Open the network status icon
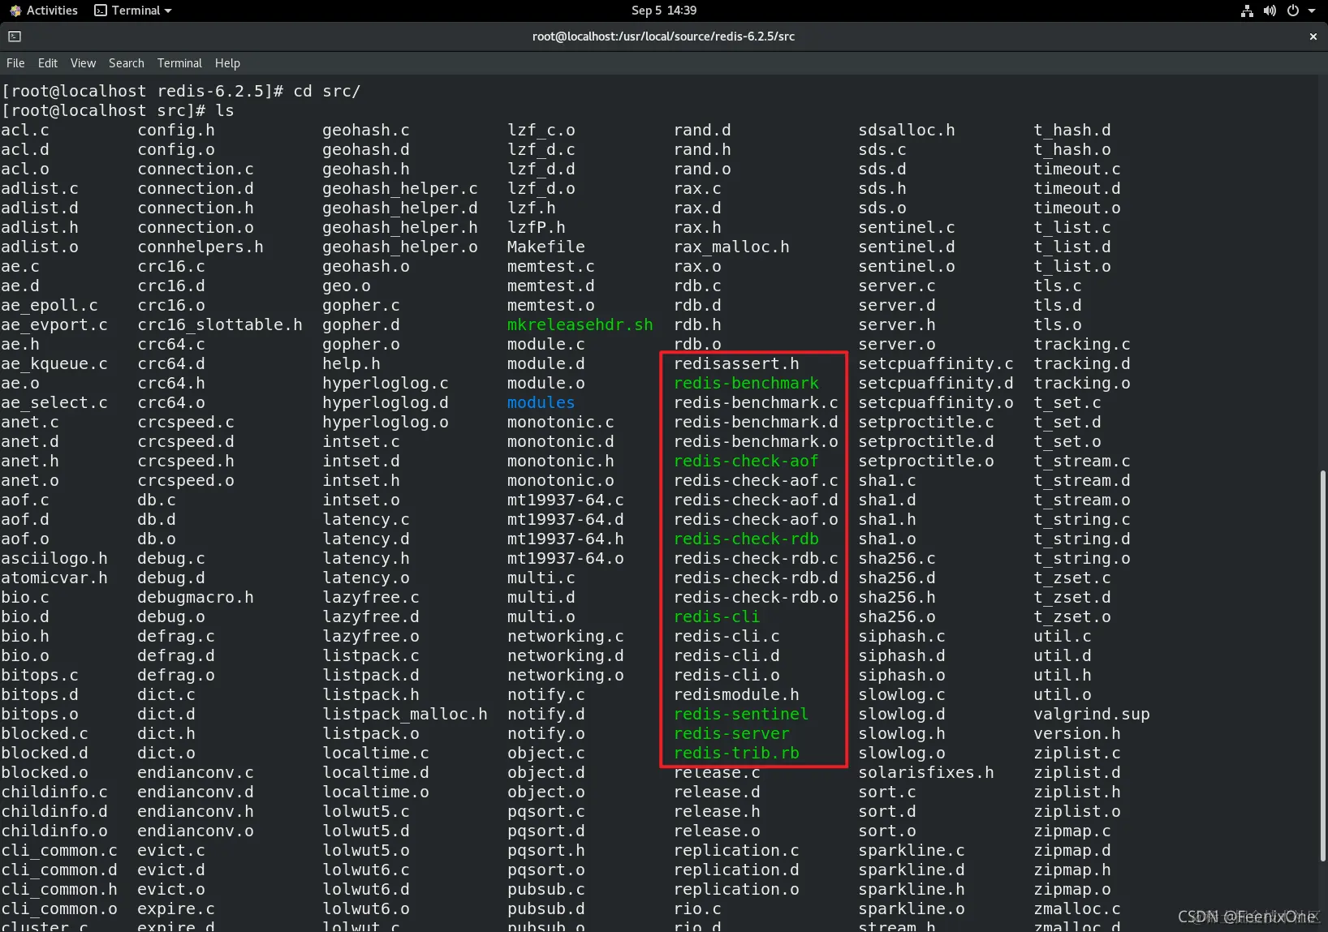Image resolution: width=1328 pixels, height=932 pixels. (x=1247, y=11)
